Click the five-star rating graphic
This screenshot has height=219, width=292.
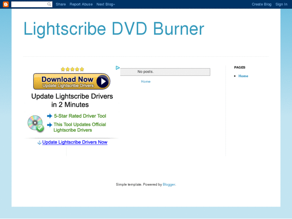pos(72,70)
